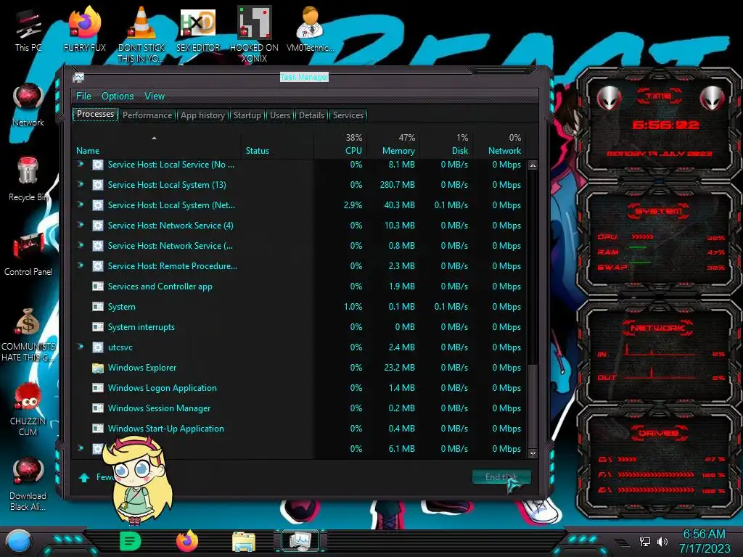Open the money bag COMMUNISTS HATE THIS shortcut

[x=28, y=334]
